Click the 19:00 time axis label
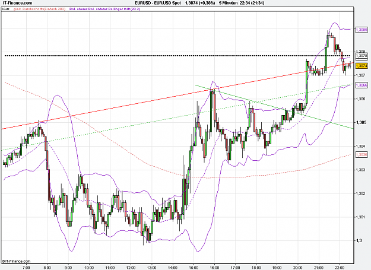The height and width of the screenshot is (270, 371). coord(277,268)
